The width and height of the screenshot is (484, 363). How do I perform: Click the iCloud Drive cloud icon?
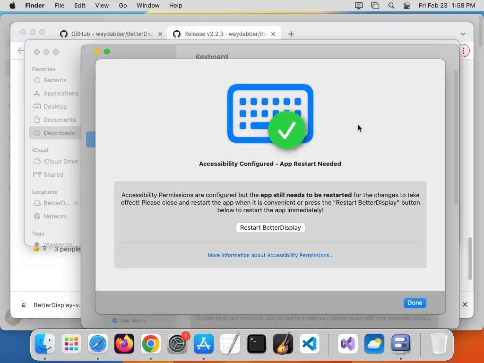click(x=37, y=162)
